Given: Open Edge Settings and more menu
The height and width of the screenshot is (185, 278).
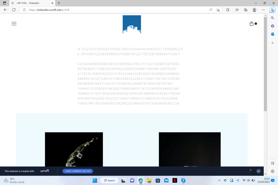Looking at the screenshot, I should [263, 10].
